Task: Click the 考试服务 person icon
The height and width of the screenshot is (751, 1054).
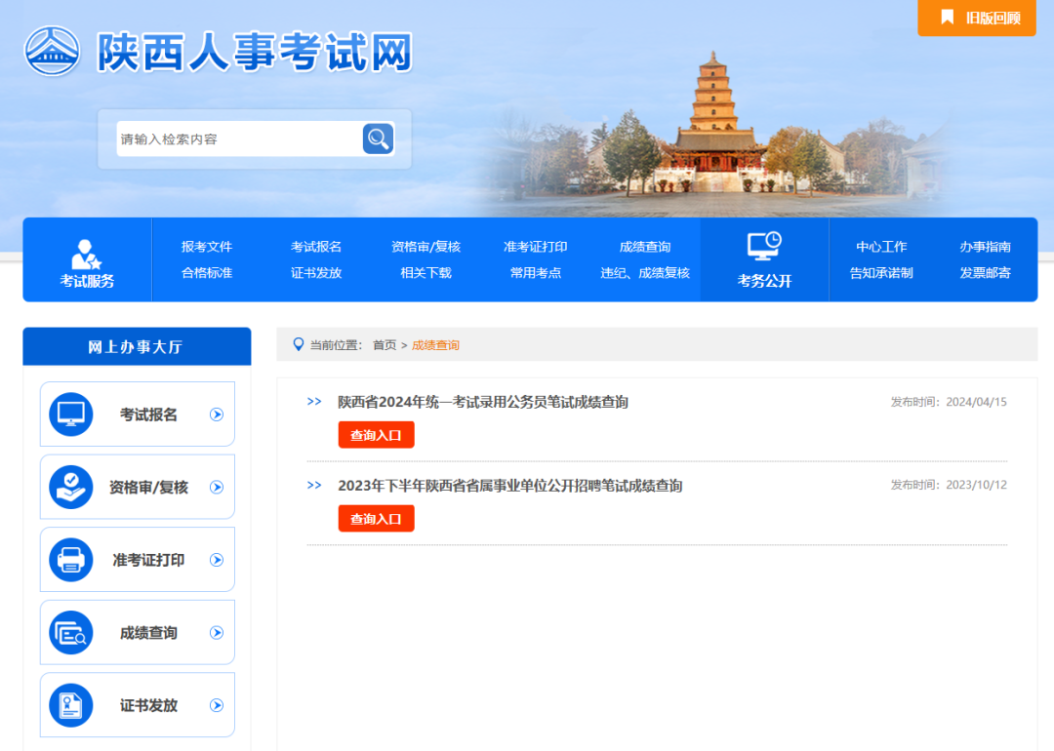Action: [x=86, y=255]
